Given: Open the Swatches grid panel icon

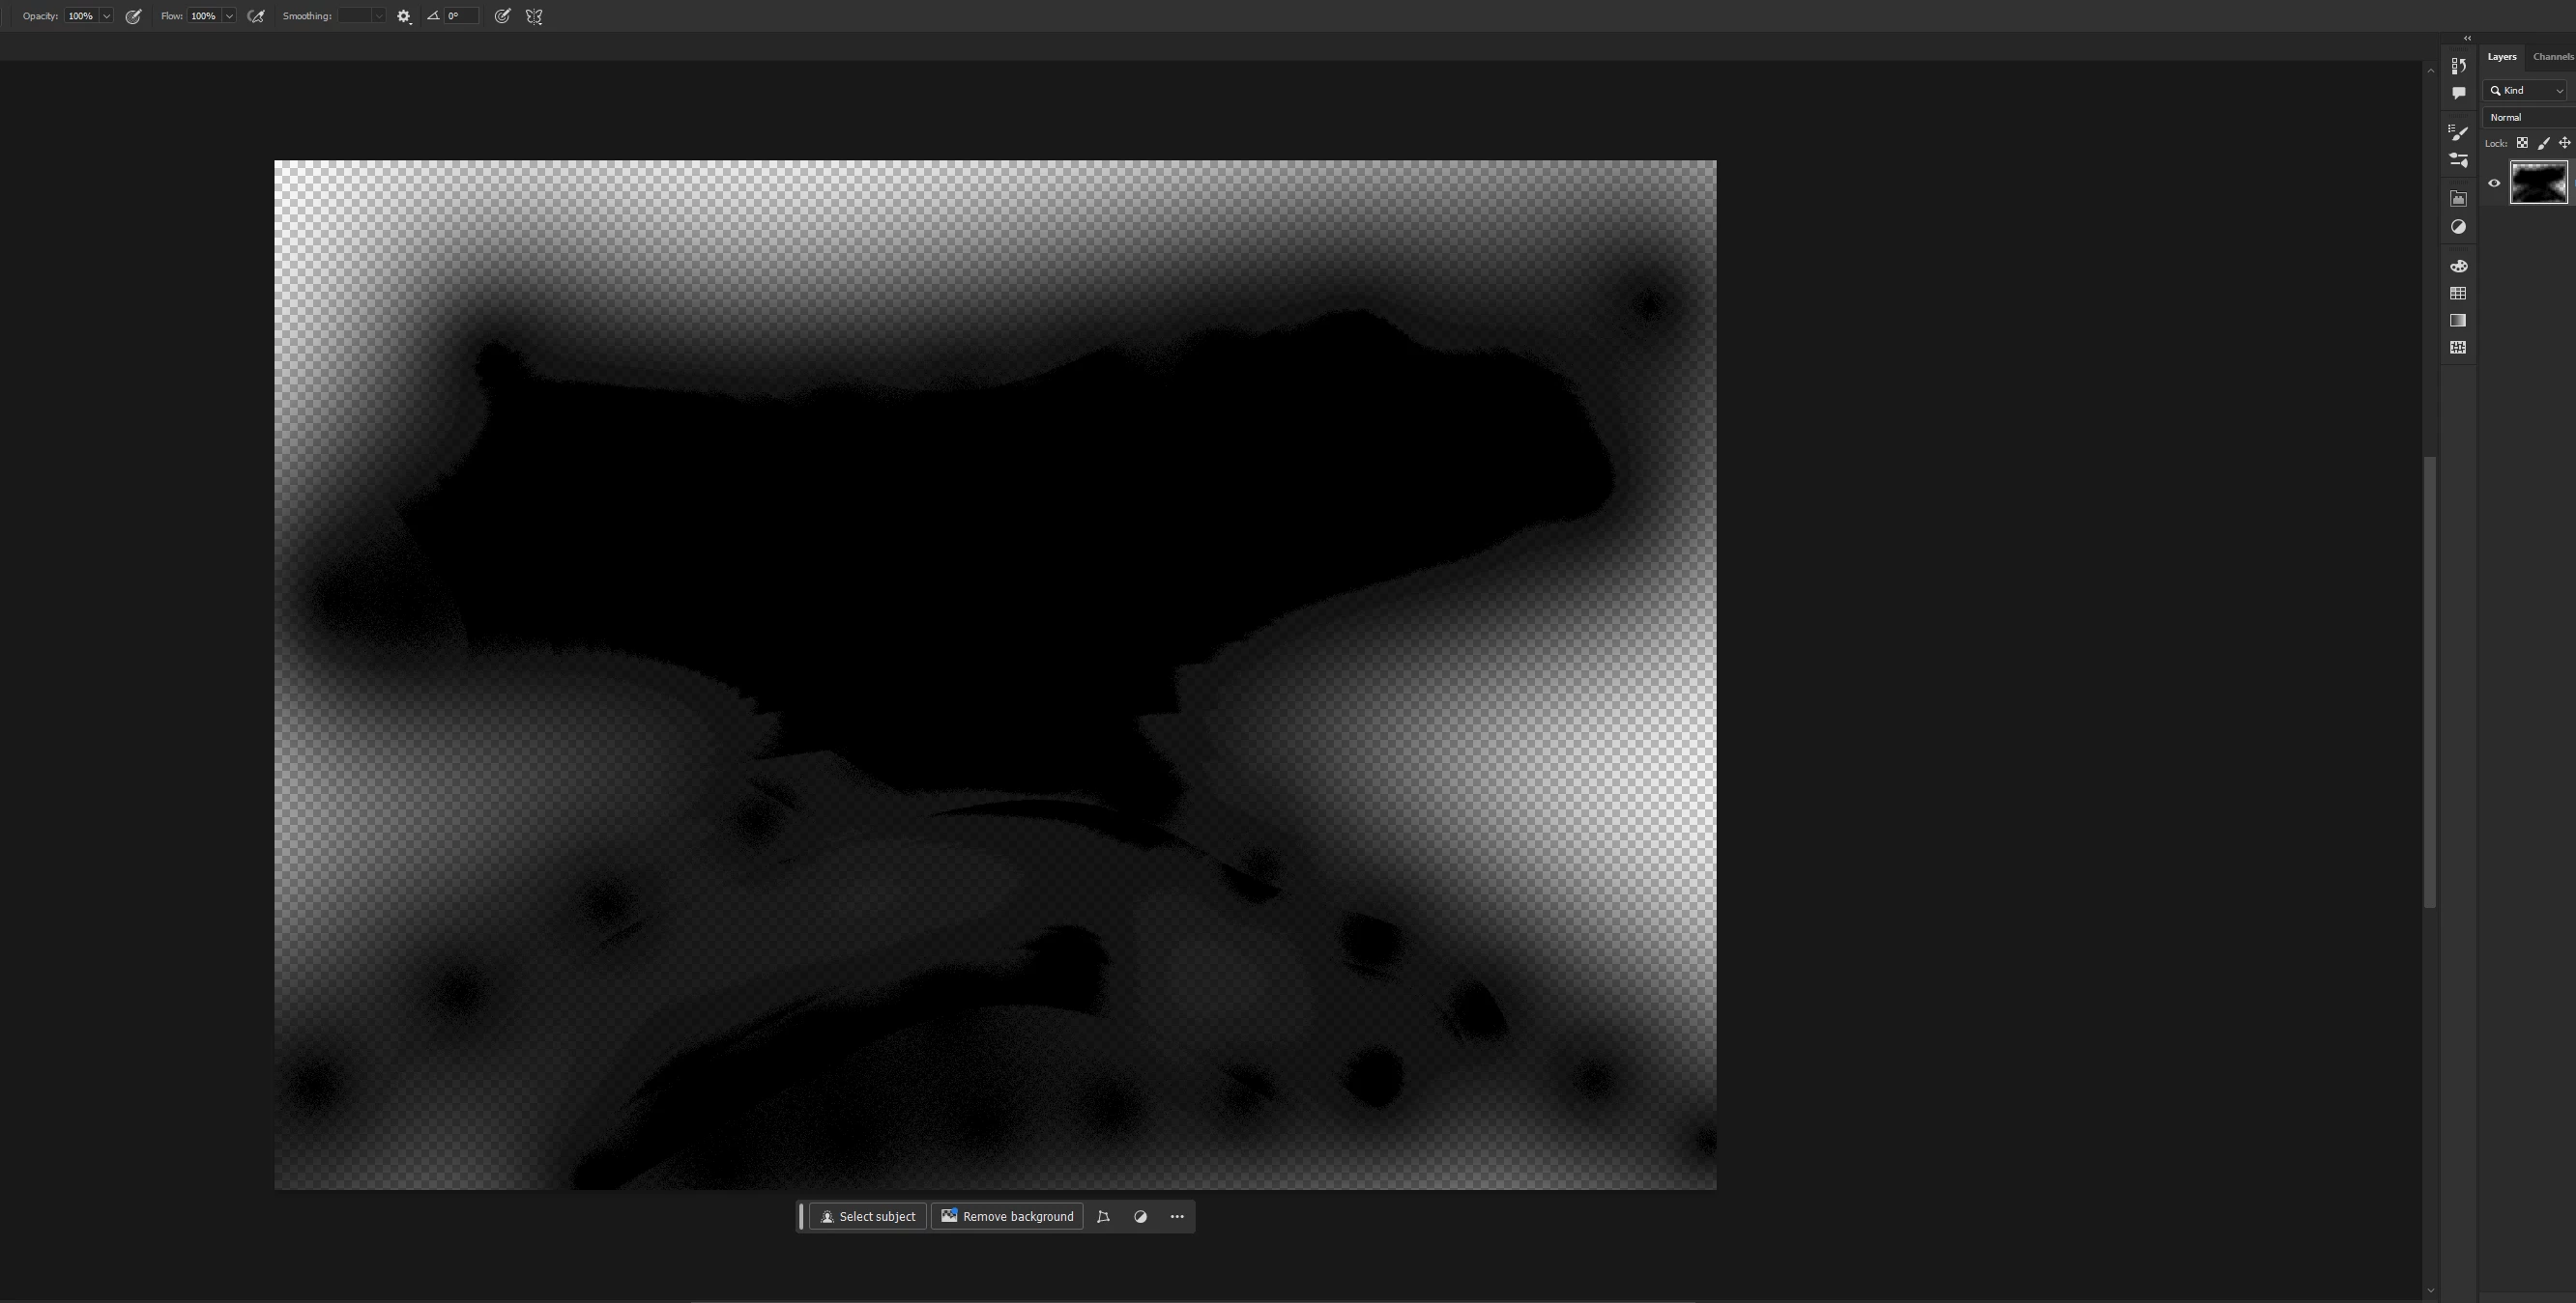Looking at the screenshot, I should pos(2458,294).
